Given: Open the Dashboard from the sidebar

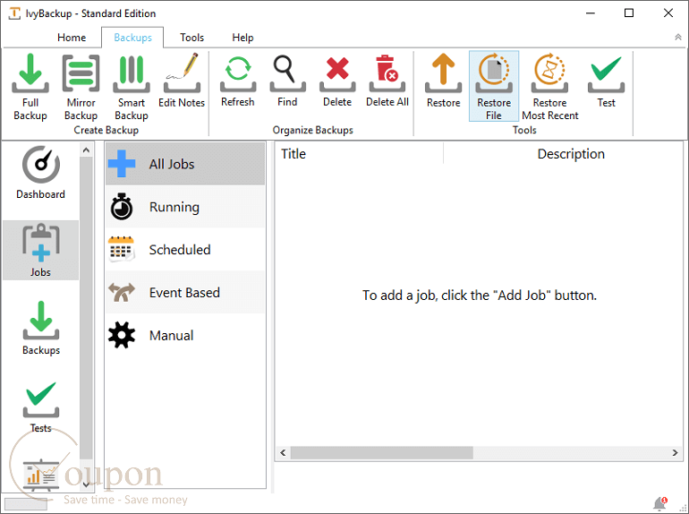Looking at the screenshot, I should 40,173.
